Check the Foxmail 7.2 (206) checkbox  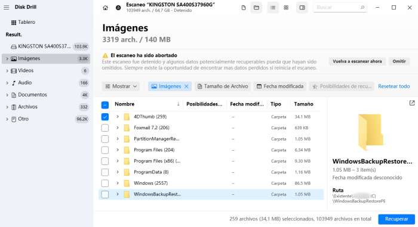tap(105, 128)
